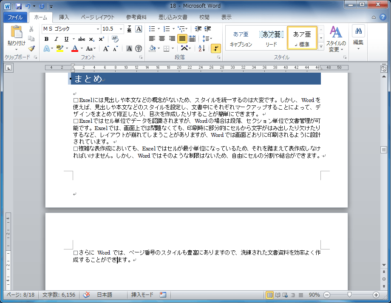Open the bullets list dropdown arrow
Viewport: 391px width, 303px height.
[159, 29]
